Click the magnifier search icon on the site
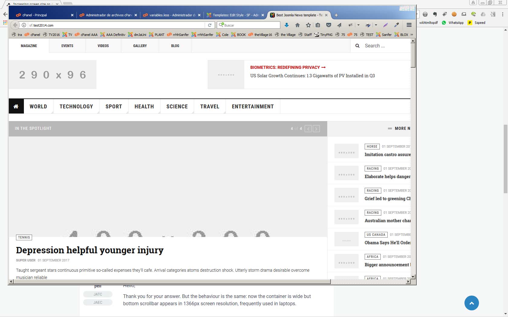This screenshot has height=317, width=508. coord(357,46)
